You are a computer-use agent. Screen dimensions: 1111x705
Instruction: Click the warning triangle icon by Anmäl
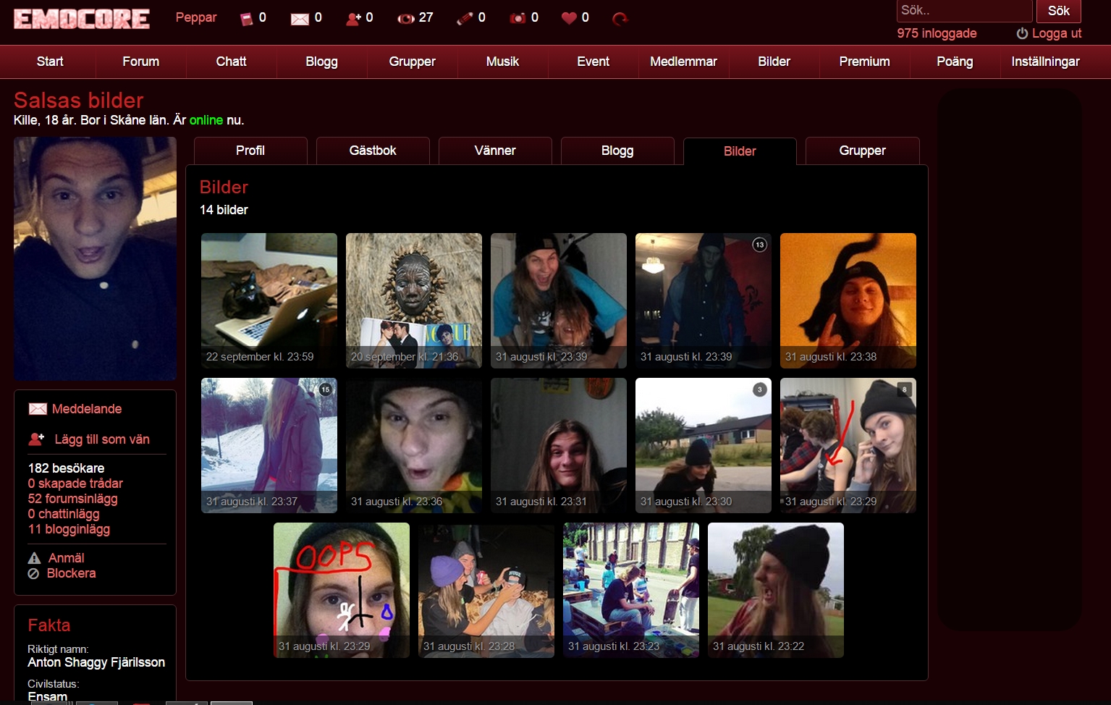(x=34, y=558)
